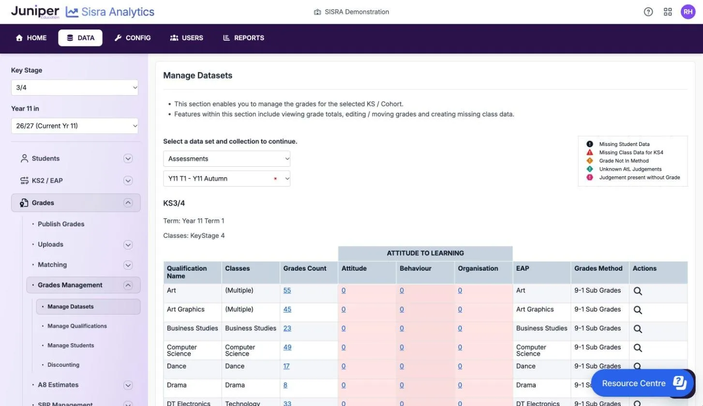
Task: Open the help question mark icon
Action: (x=648, y=12)
